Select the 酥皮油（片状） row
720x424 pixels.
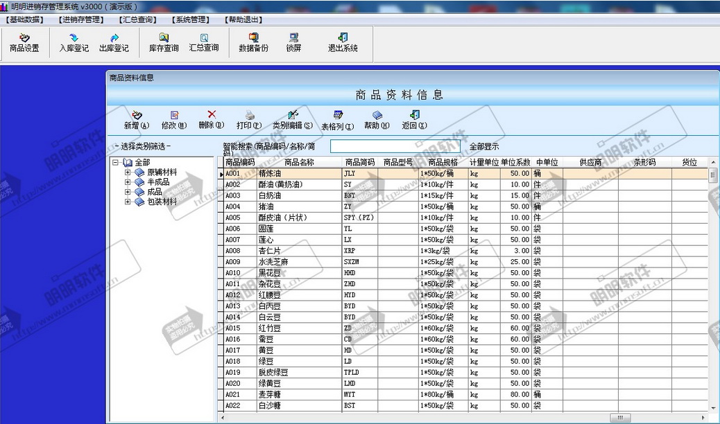[465, 218]
